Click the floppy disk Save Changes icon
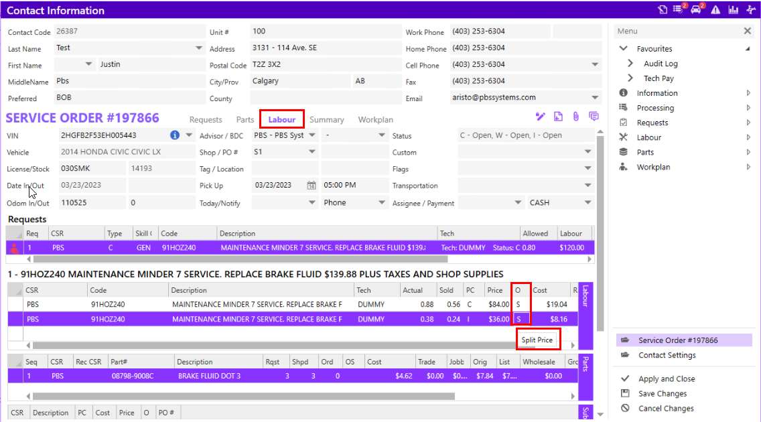761x422 pixels. [625, 393]
